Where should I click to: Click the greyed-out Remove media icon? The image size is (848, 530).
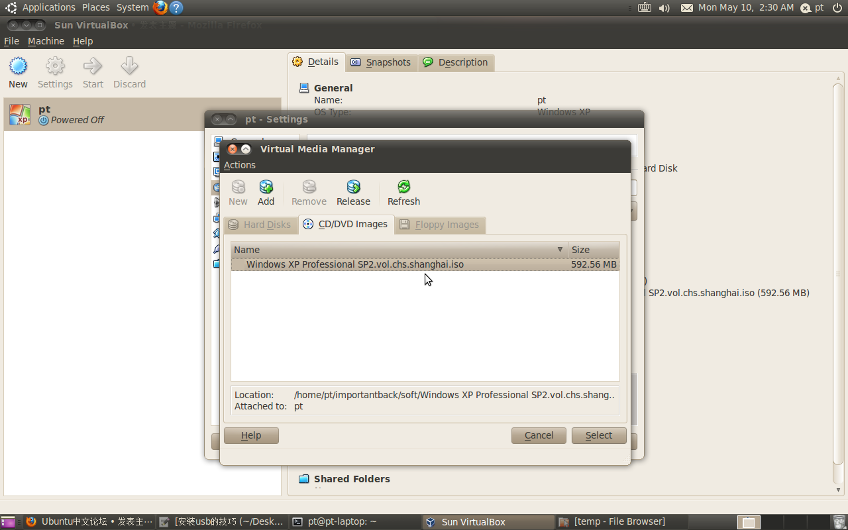tap(309, 187)
